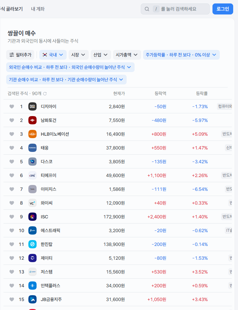The image size is (238, 310).
Task: Click the 태웅 stock logo icon
Action: [32, 148]
